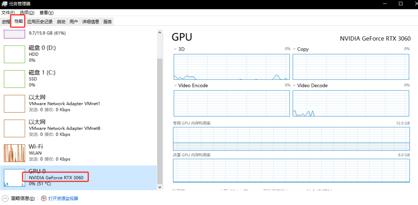418x205 pixels.
Task: Open the 选项 menu
Action: coord(27,12)
